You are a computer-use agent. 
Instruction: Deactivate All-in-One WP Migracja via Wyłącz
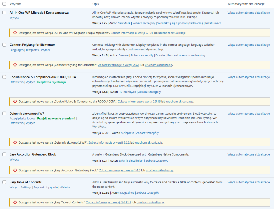14,18
